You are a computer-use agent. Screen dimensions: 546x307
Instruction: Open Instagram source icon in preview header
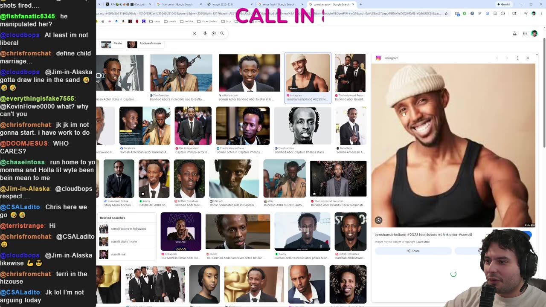pyautogui.click(x=378, y=58)
